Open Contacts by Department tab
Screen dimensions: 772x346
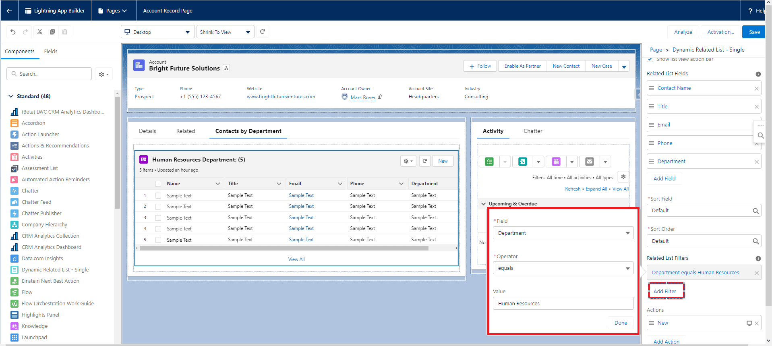pos(248,131)
